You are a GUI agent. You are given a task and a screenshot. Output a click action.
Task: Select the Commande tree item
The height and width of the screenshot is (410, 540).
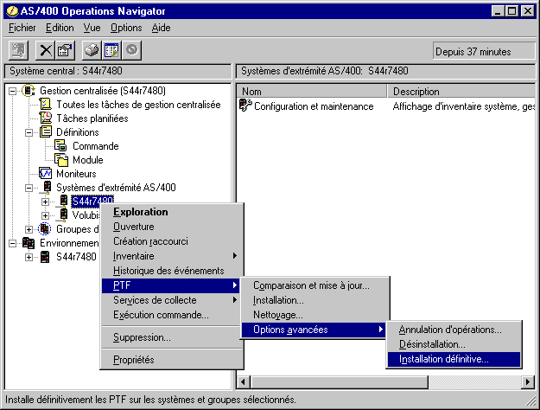(x=95, y=146)
